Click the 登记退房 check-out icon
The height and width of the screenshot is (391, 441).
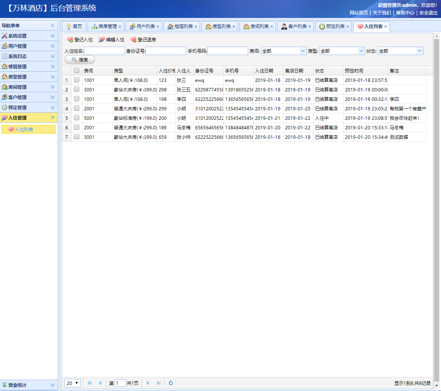coord(133,40)
